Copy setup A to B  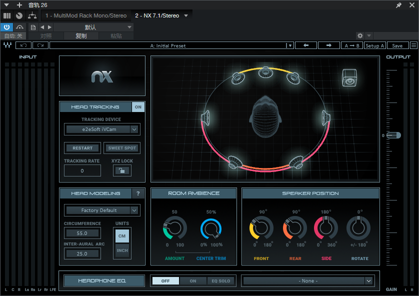click(352, 45)
